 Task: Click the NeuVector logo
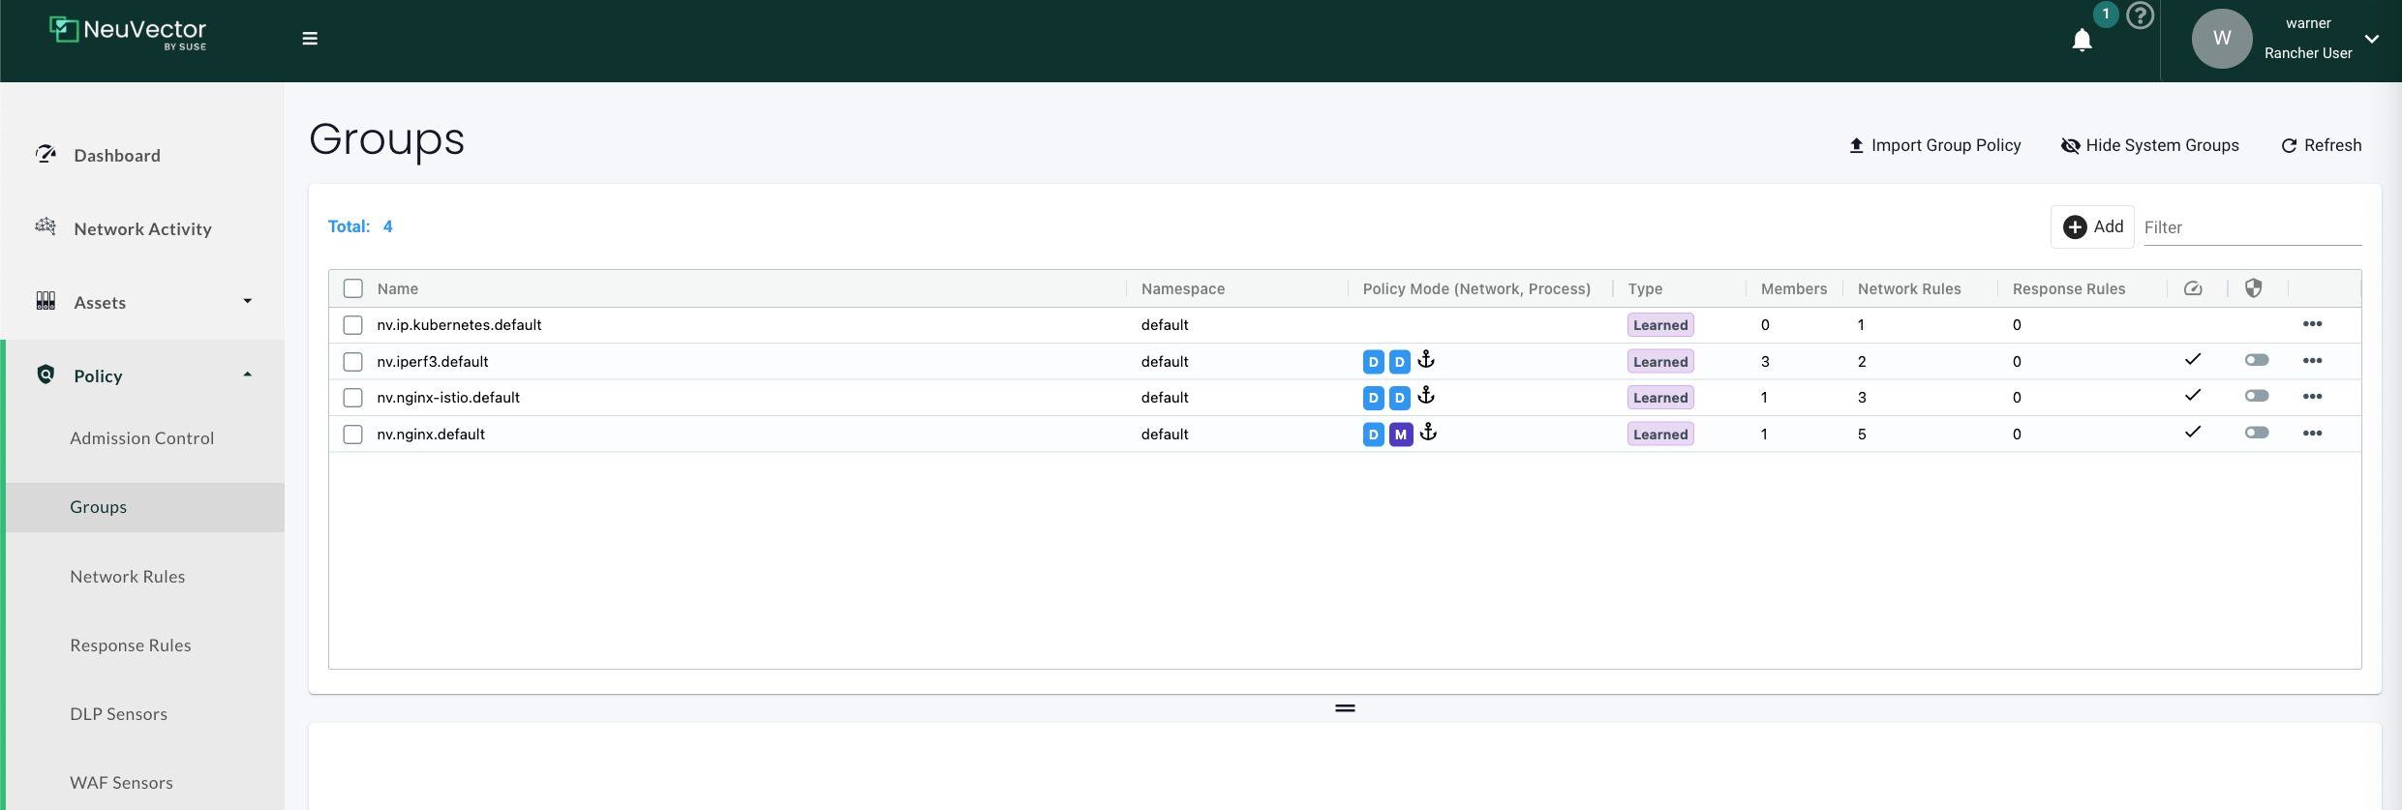(128, 32)
